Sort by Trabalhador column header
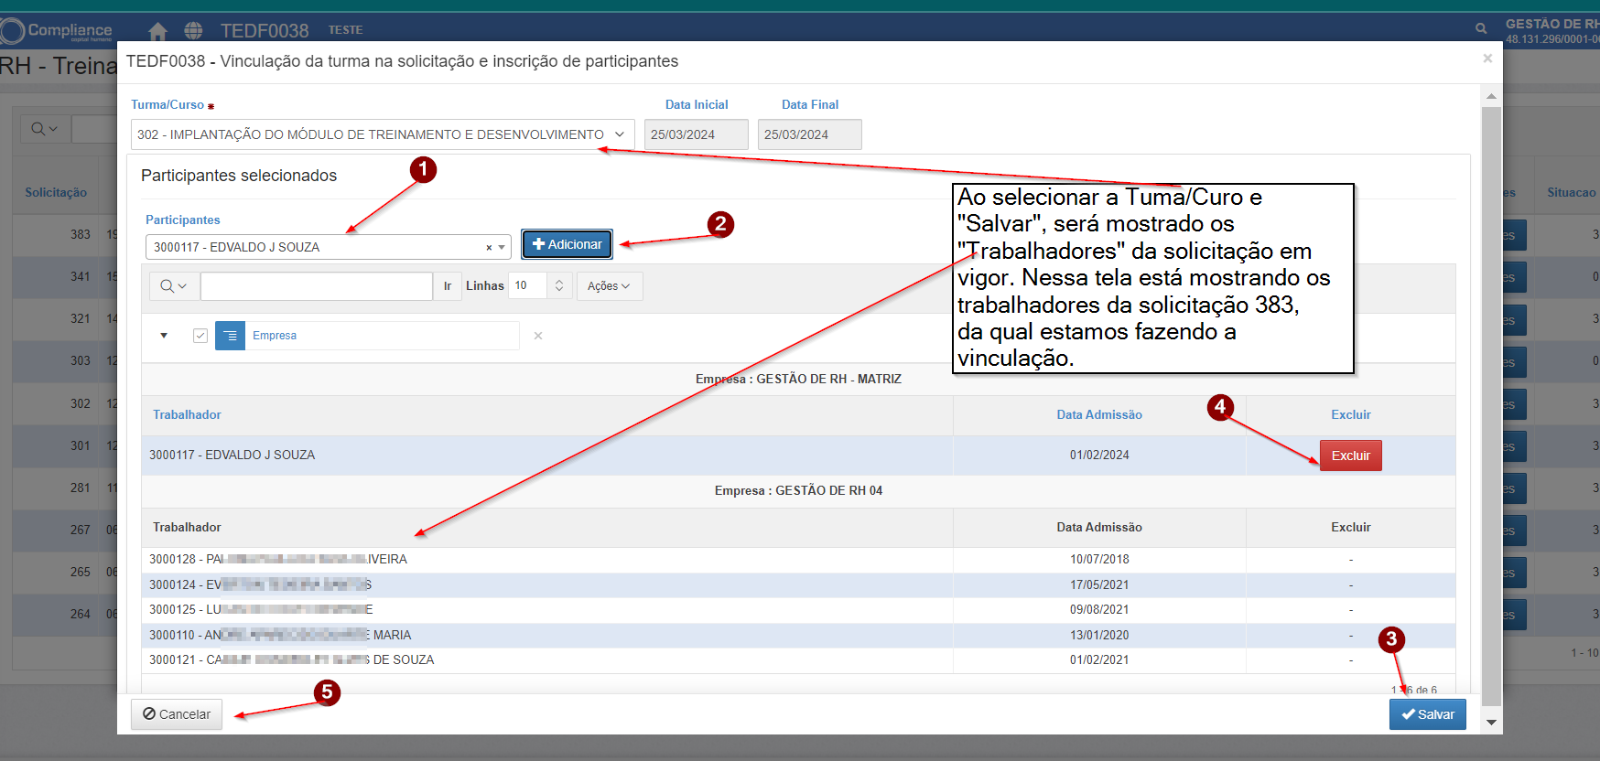This screenshot has width=1600, height=761. [x=187, y=414]
